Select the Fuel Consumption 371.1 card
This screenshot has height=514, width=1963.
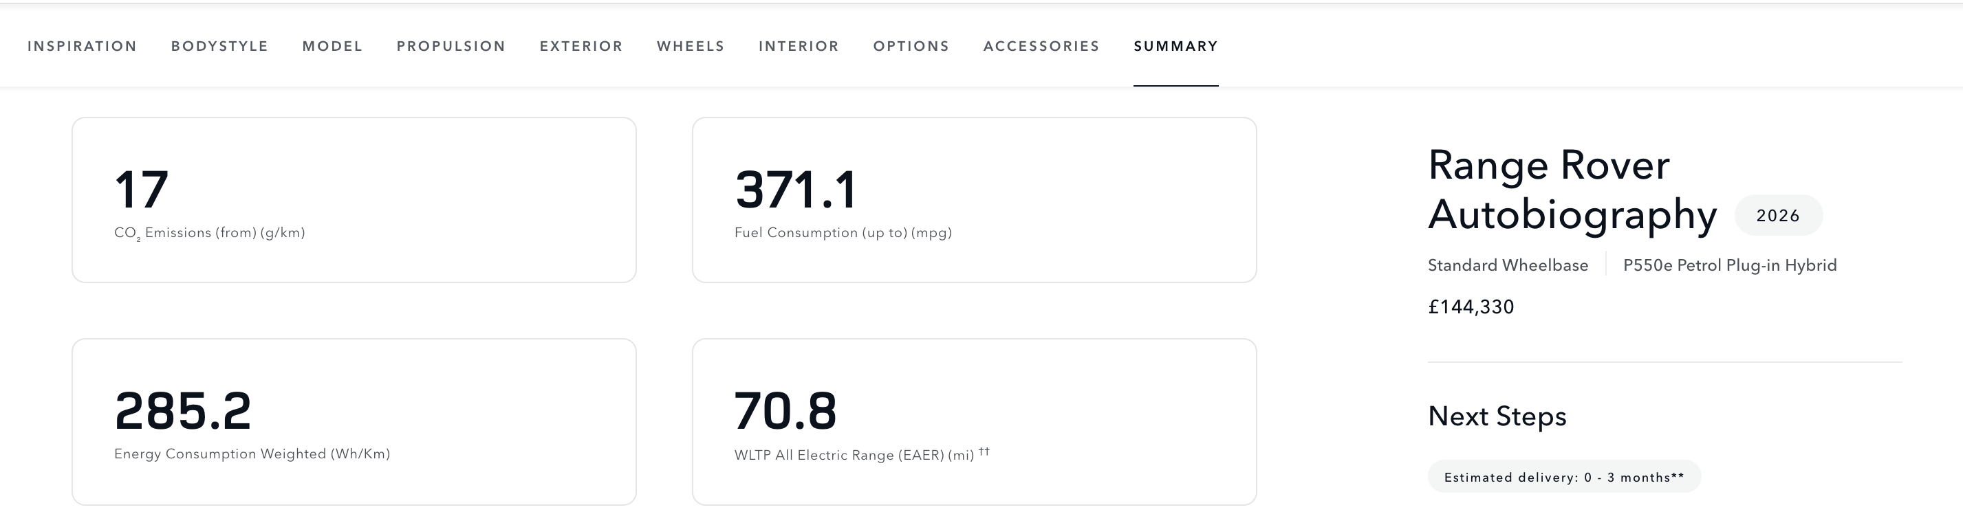pyautogui.click(x=974, y=200)
